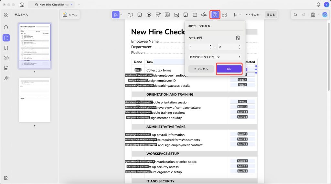The image size is (331, 184).
Task: Select the Scheduletrainingsessions checkbox field
Action: [x=138, y=112]
